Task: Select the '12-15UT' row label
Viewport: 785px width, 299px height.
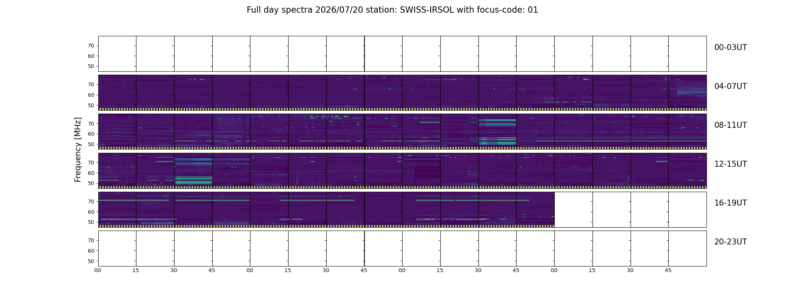Action: click(730, 164)
